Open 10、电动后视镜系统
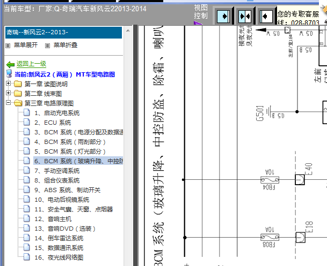The width and height of the screenshot is (327, 266). coord(62,200)
